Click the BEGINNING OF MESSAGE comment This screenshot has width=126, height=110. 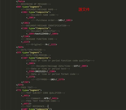pyautogui.click(x=33, y=4)
